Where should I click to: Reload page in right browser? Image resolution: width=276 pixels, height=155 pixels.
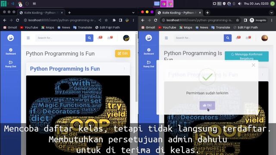(x=156, y=20)
